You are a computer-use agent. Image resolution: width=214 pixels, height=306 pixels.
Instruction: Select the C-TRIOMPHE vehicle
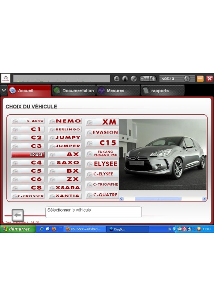click(x=102, y=184)
